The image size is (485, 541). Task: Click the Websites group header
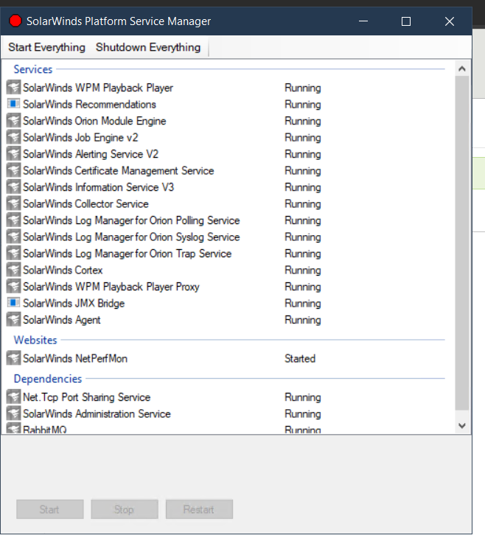[x=35, y=340]
